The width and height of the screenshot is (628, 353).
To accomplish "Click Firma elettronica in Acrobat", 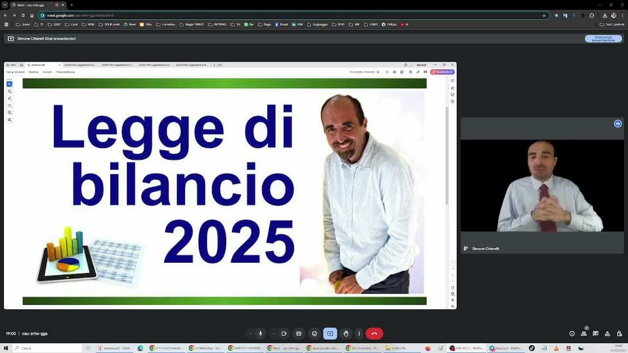I will coord(65,72).
